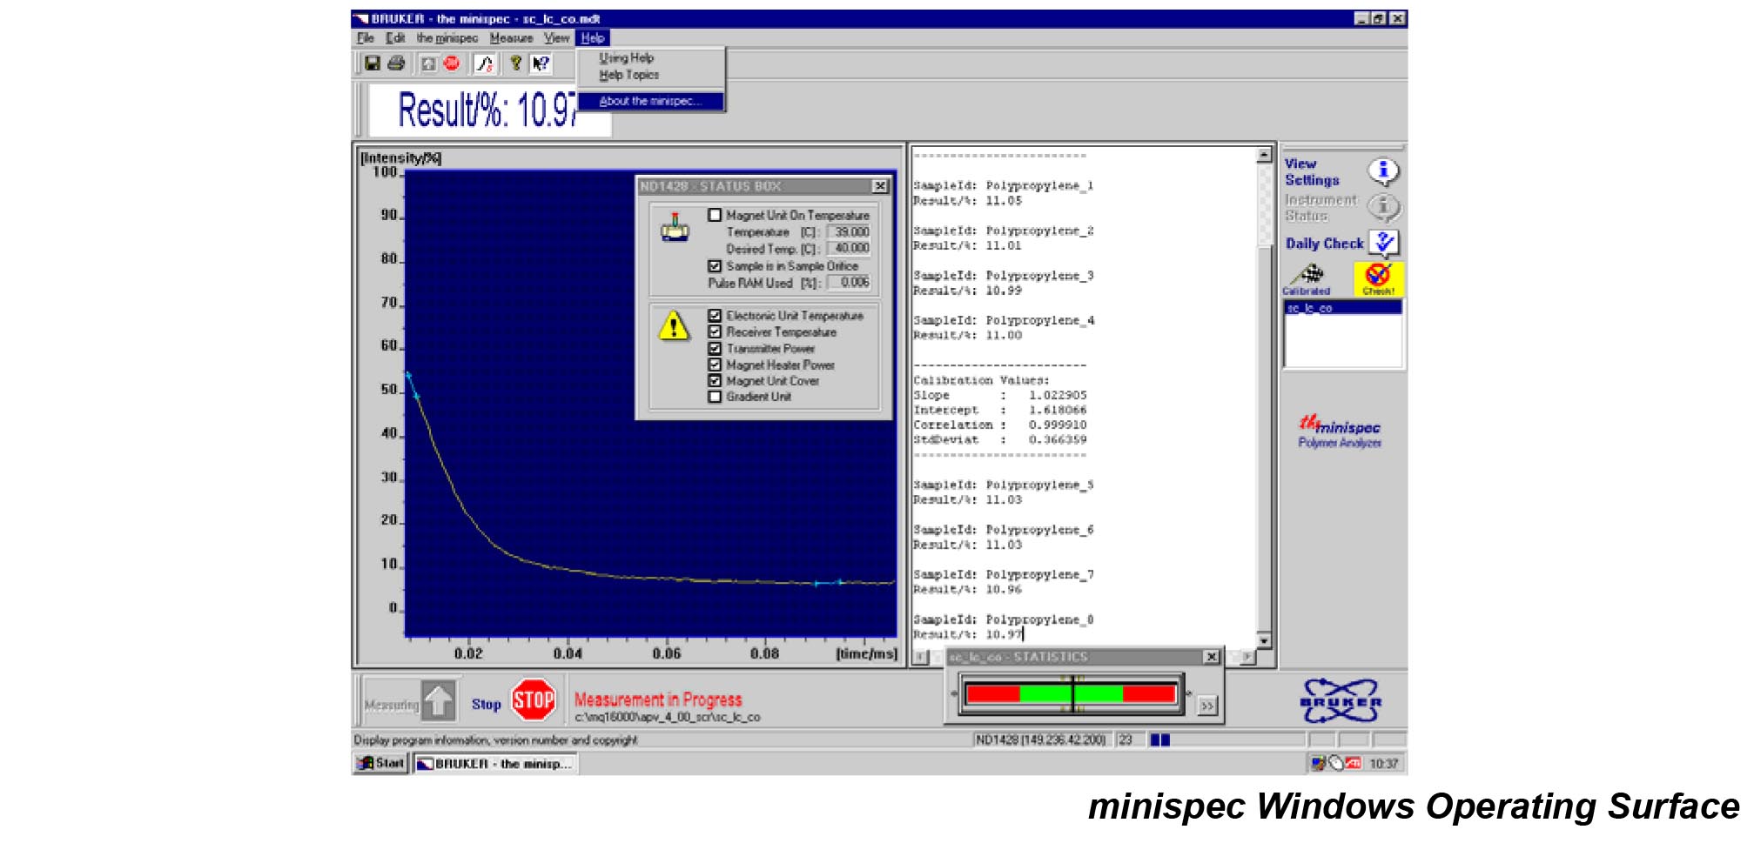Toggle Transmitter Power checkbox
The height and width of the screenshot is (843, 1754).
click(715, 348)
